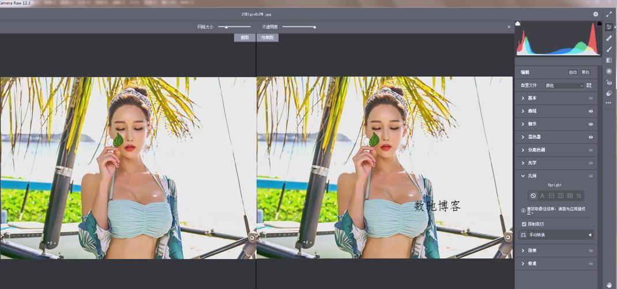Apply Upright Level correction
The width and height of the screenshot is (617, 289).
(552, 196)
